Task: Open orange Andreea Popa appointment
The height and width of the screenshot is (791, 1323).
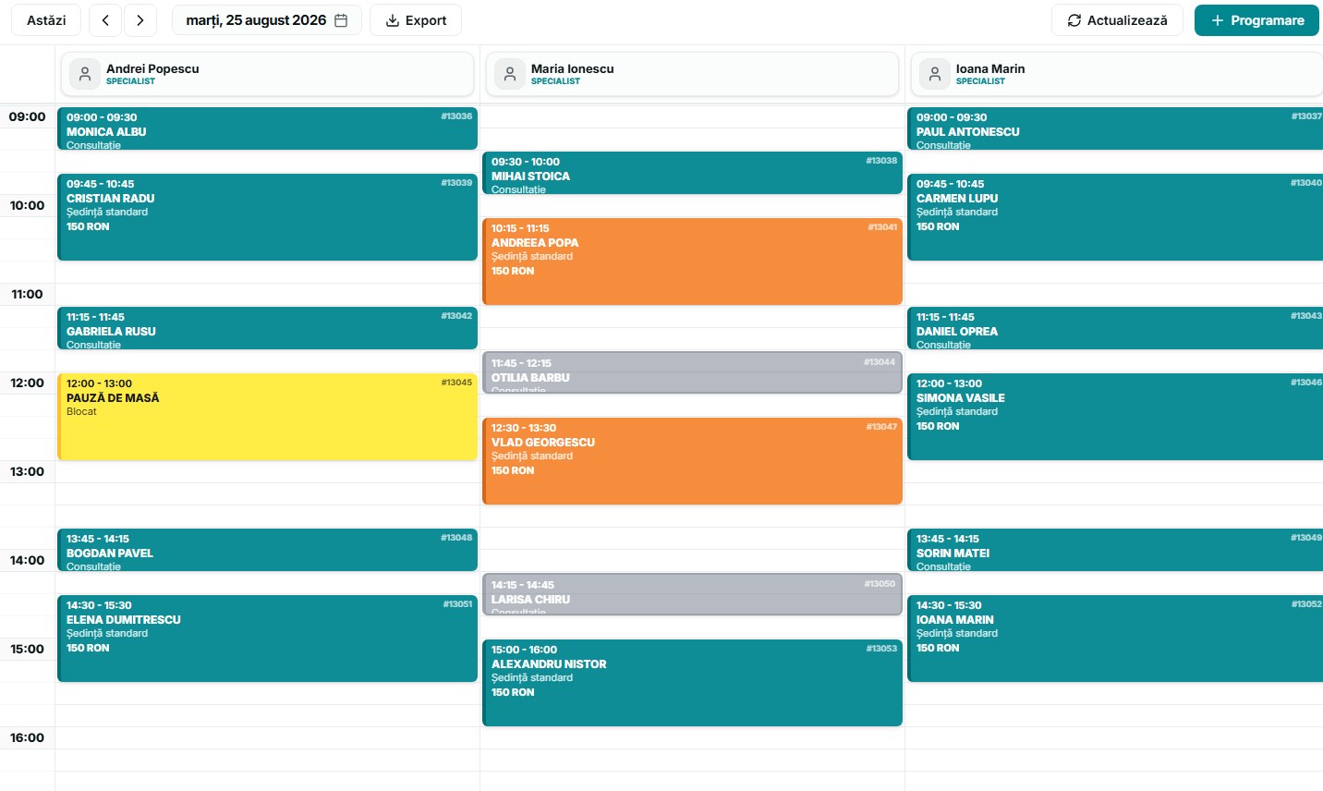Action: [x=692, y=262]
